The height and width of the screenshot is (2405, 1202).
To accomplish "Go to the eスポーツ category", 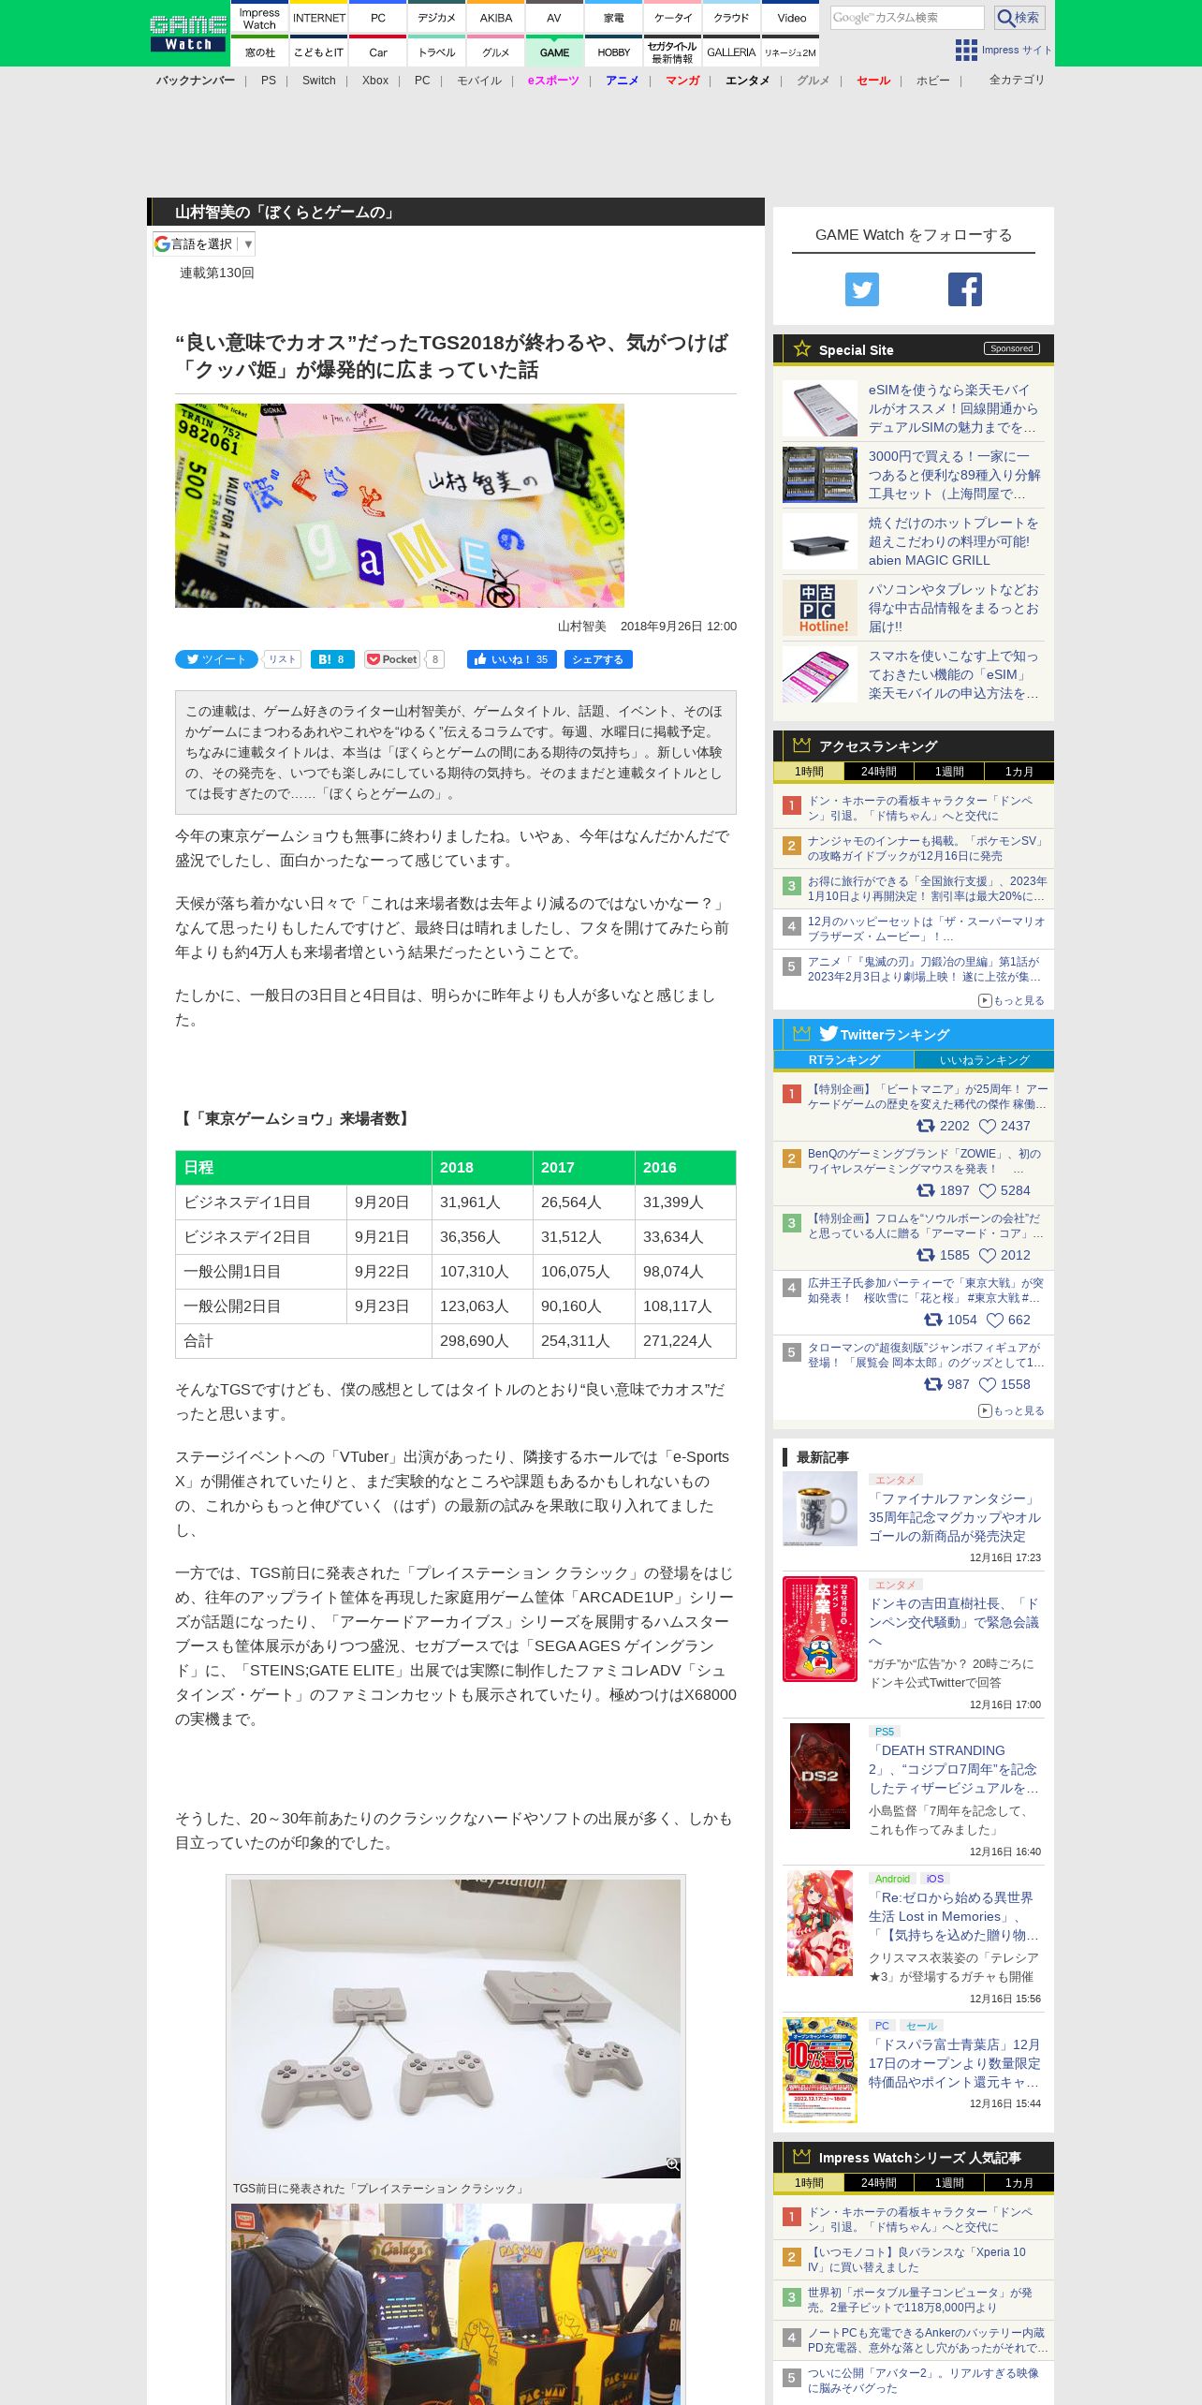I will tap(553, 81).
